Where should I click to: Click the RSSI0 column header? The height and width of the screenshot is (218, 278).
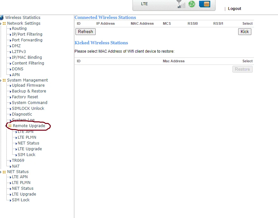click(193, 23)
